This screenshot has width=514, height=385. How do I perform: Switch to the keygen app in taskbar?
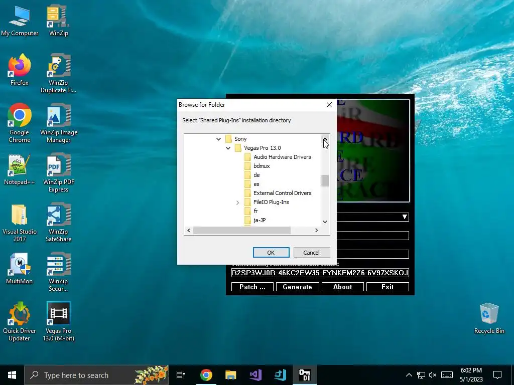click(x=305, y=375)
